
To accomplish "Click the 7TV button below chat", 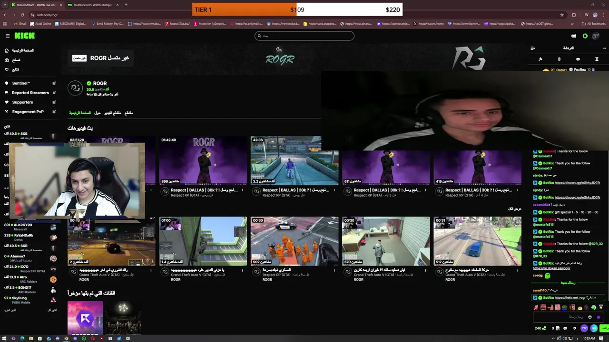I will tap(584, 328).
